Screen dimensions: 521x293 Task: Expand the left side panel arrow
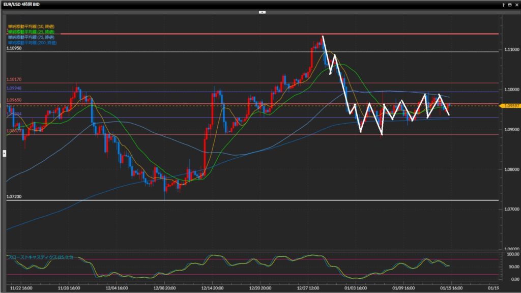(4, 152)
